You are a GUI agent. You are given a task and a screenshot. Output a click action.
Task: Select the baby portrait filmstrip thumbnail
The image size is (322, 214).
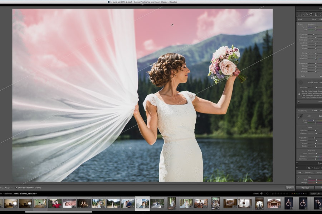69,204
